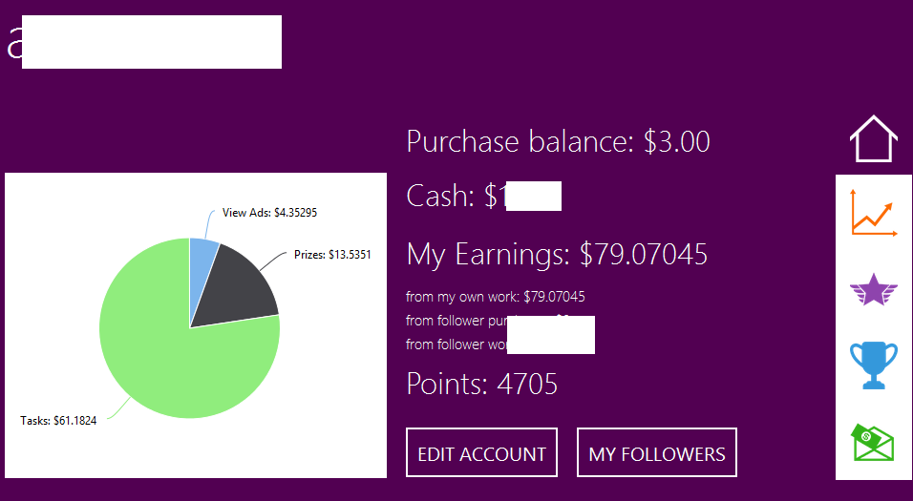Click the from follower purchases line
This screenshot has width=913, height=501.
click(455, 321)
